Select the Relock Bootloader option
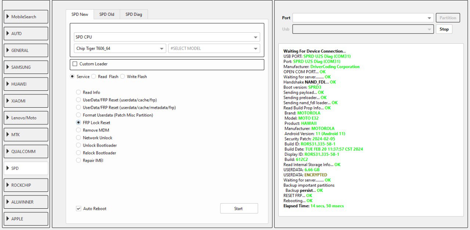Image resolution: width=470 pixels, height=230 pixels. click(96, 153)
